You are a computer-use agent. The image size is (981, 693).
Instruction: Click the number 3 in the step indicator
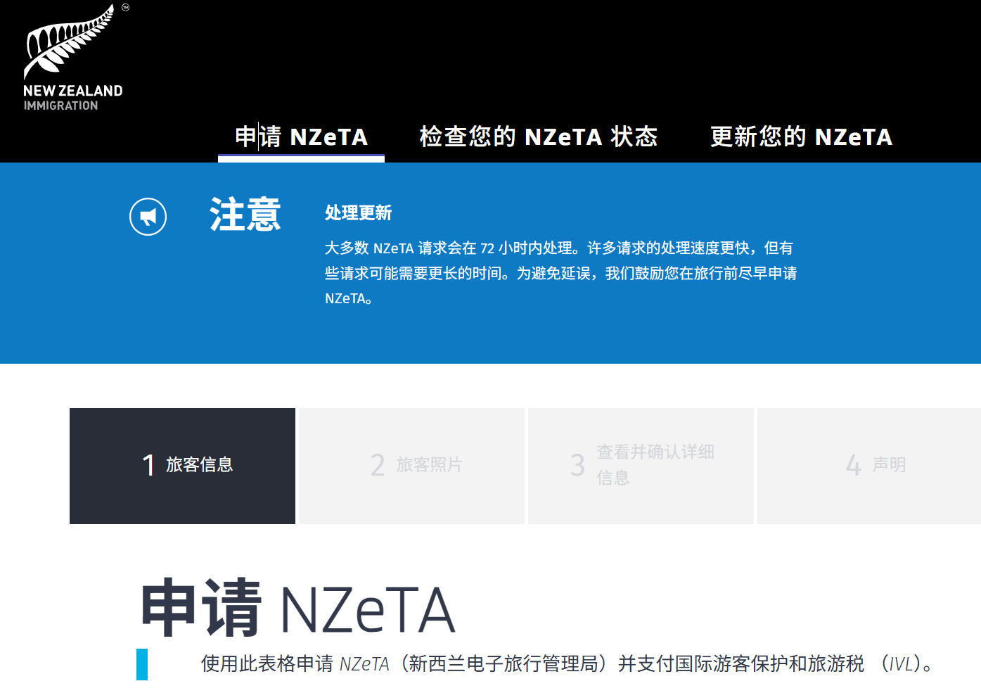coord(577,465)
